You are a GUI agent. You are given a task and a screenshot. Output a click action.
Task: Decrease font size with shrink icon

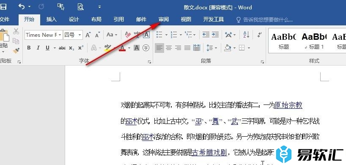97,35
